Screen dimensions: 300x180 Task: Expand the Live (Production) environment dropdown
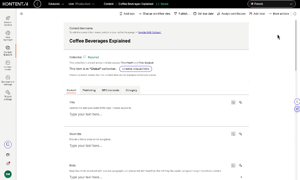(x=81, y=4)
